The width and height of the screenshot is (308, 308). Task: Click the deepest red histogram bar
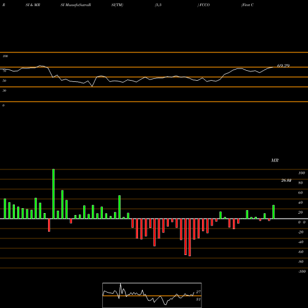[190, 237]
